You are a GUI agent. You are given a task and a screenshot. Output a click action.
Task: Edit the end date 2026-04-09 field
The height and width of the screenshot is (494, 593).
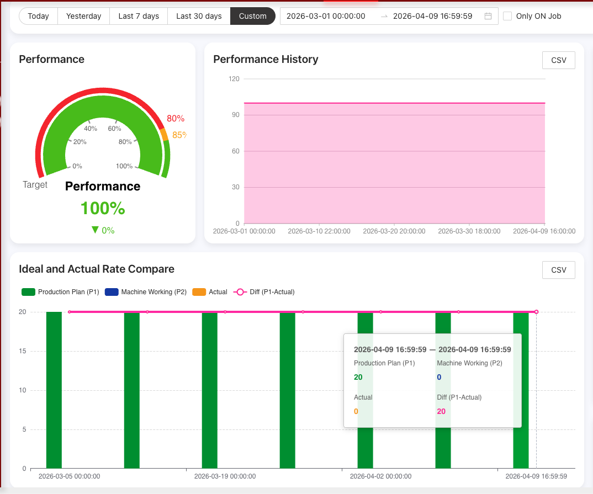click(432, 16)
